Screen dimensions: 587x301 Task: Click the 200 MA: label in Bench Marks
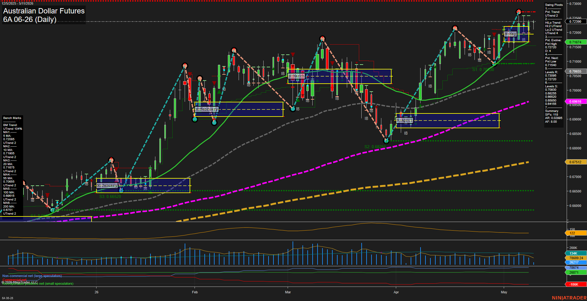(9, 207)
